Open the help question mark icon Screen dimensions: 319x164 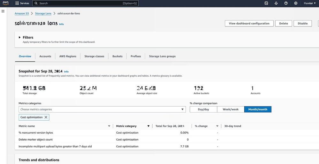(x=286, y=3)
